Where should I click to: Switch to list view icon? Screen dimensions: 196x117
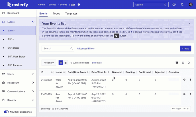point(61,63)
